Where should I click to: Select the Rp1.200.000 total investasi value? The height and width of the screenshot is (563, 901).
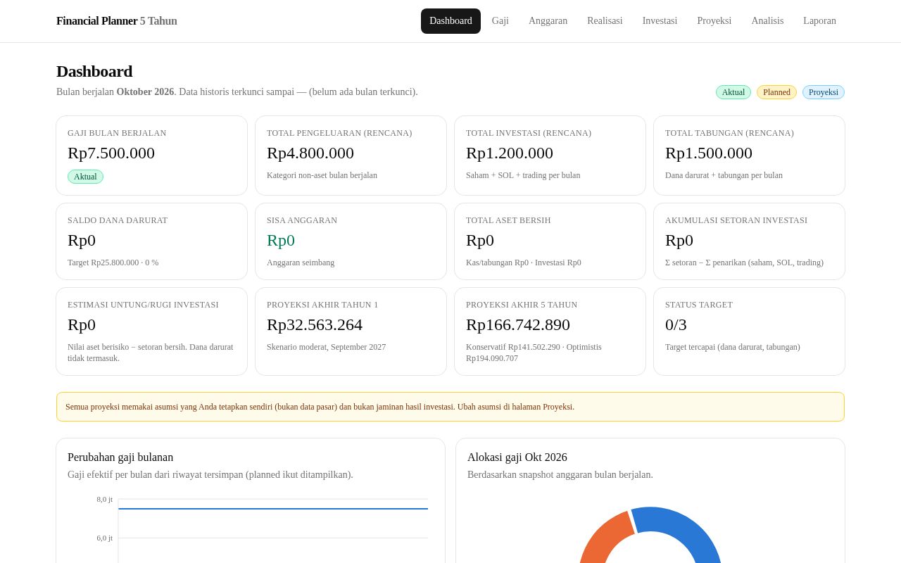(x=510, y=153)
